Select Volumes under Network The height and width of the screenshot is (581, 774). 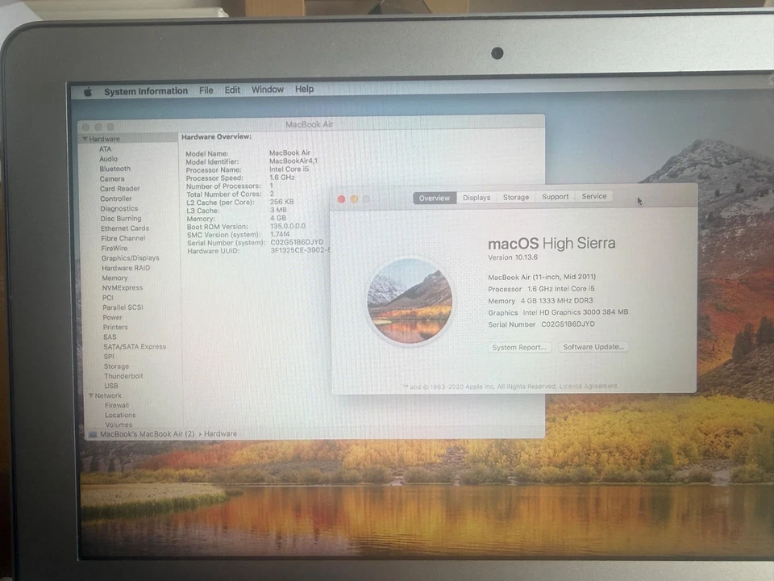[x=119, y=424]
